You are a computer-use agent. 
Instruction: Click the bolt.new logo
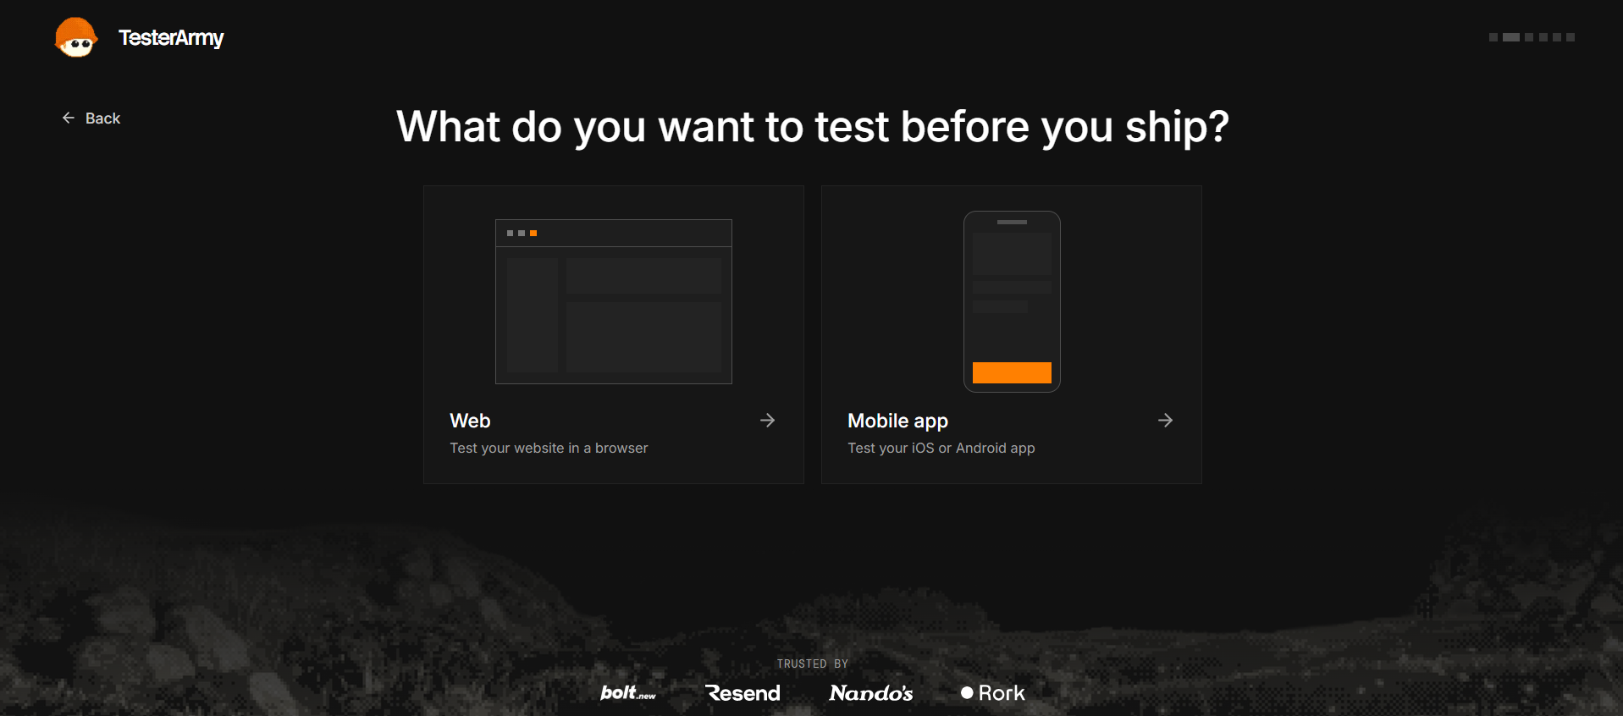point(628,693)
